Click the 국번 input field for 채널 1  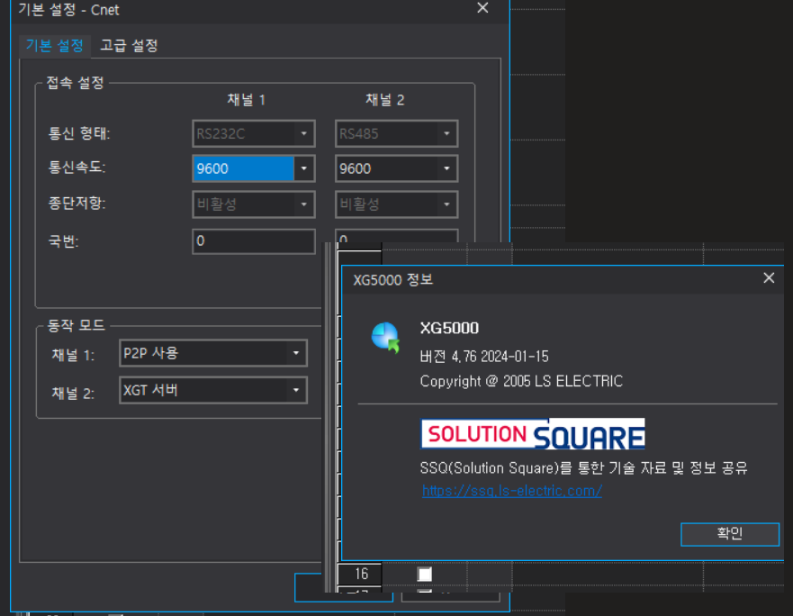click(x=253, y=240)
